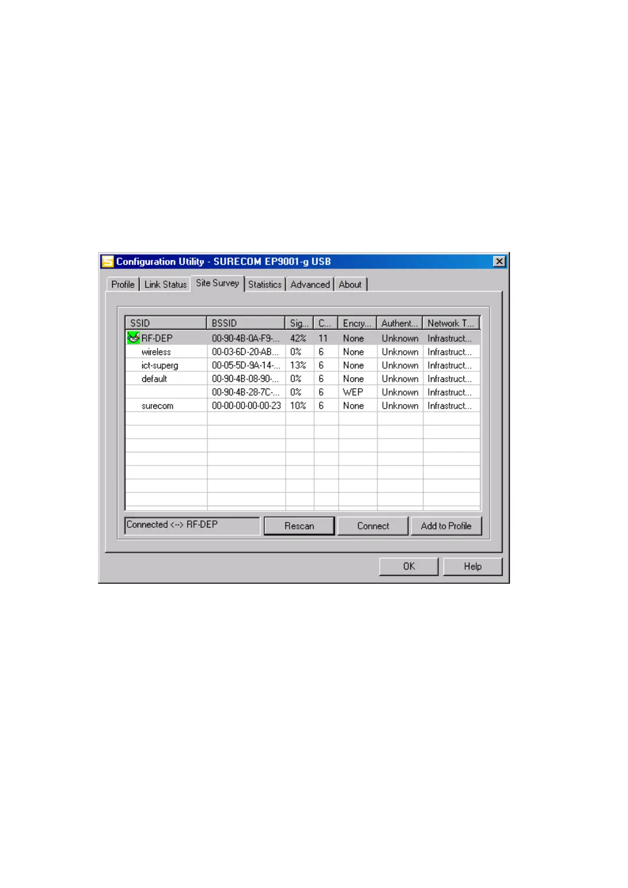Viewport: 628px width, 888px height.
Task: Close the Configuration Utility window
Action: pyautogui.click(x=499, y=262)
